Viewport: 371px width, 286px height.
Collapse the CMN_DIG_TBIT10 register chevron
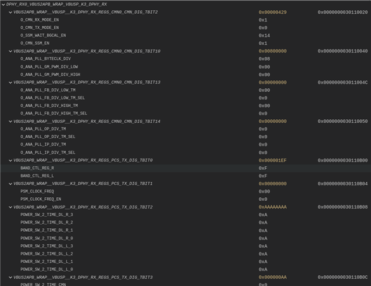click(x=10, y=51)
